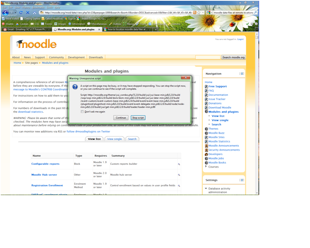Screen dimensions: 310x248
Task: Open the back/forward history dropdown arrow
Action: coord(15,13)
